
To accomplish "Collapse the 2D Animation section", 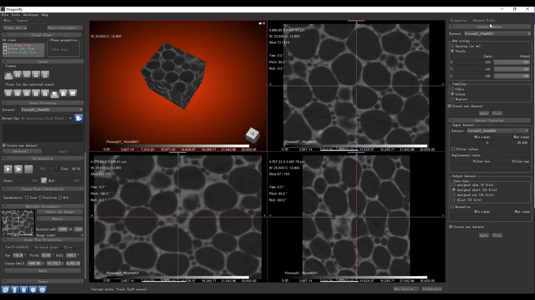I will 5,158.
